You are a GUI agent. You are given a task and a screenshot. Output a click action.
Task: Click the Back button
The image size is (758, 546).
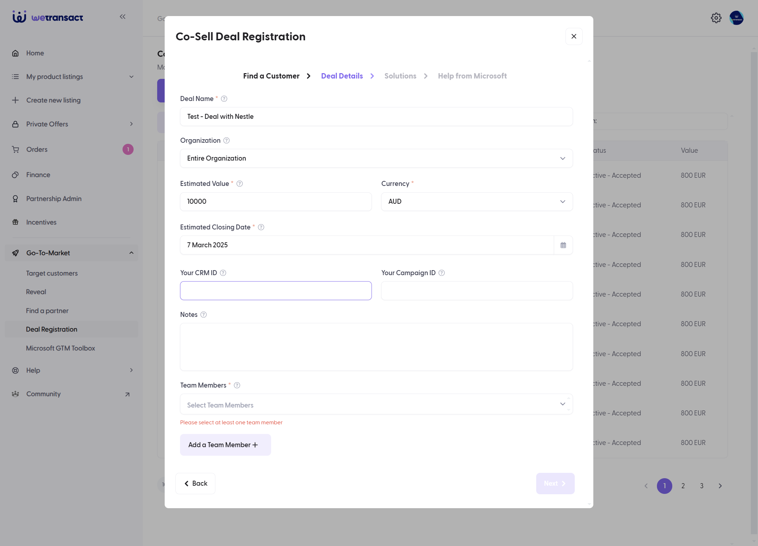point(195,484)
